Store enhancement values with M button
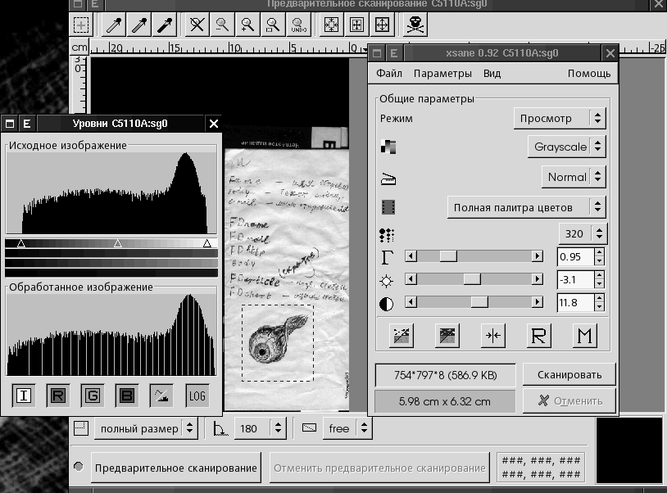Image resolution: width=667 pixels, height=493 pixels. click(583, 334)
